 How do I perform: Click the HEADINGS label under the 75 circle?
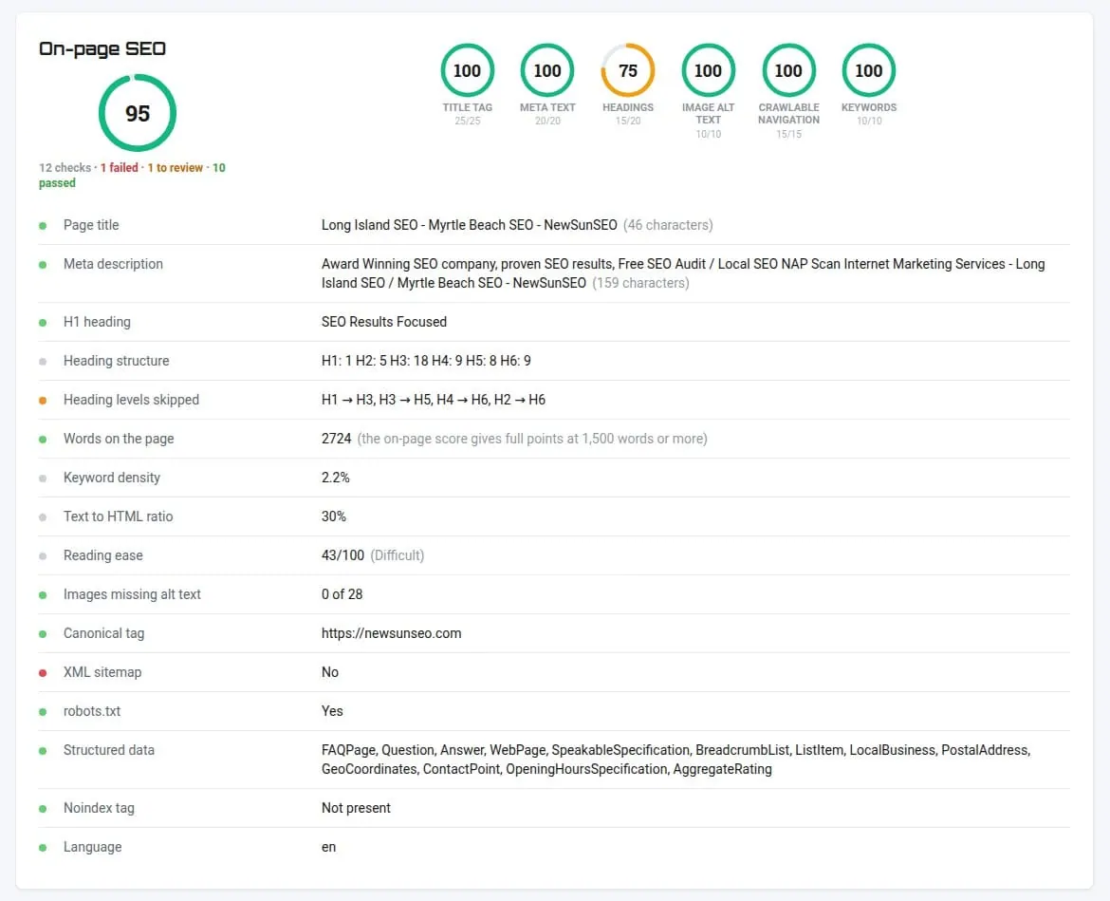(x=628, y=107)
